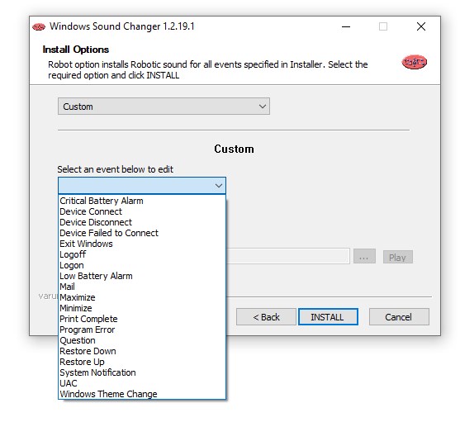Screen dimensions: 460x422
Task: Pick Device Failed to Connect event
Action: [142, 233]
